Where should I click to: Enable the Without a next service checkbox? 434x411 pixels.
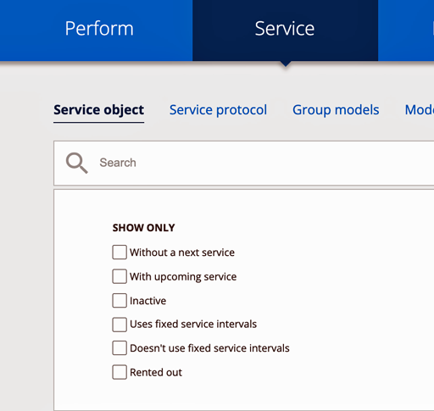coord(120,252)
